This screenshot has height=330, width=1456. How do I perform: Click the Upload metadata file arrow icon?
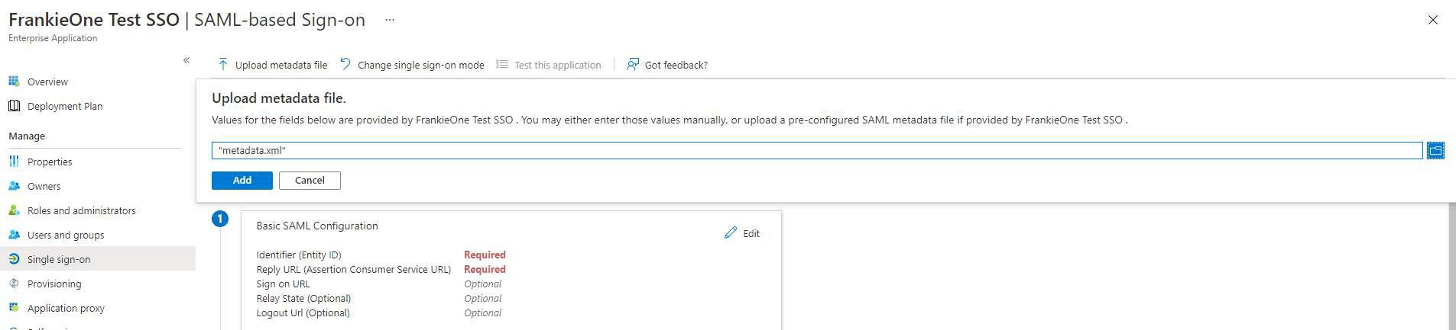223,65
